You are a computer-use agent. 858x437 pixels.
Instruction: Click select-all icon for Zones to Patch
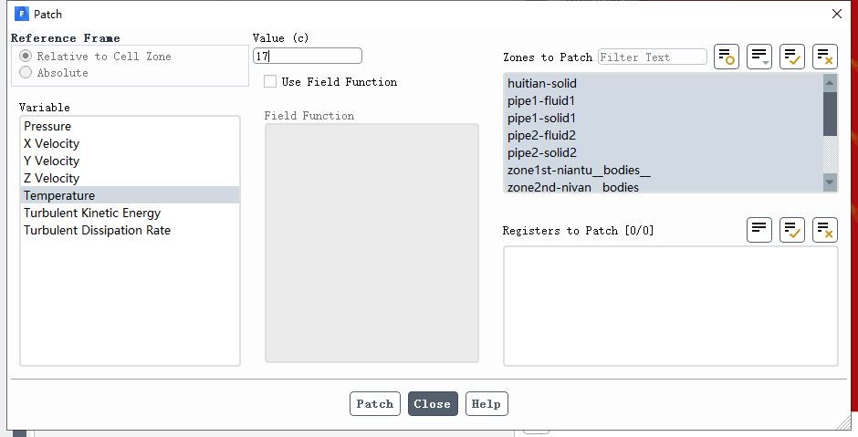pos(792,57)
